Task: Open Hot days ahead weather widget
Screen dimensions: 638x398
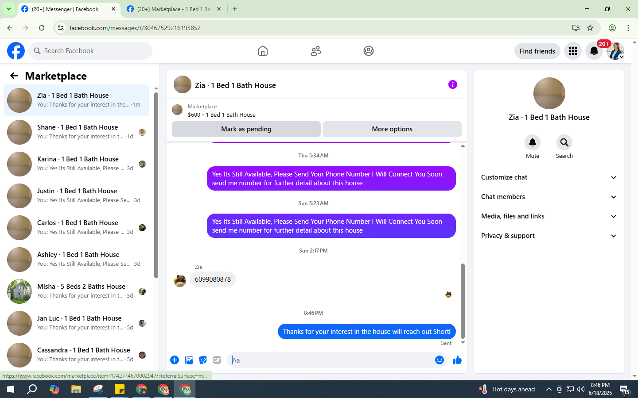Action: 507,389
